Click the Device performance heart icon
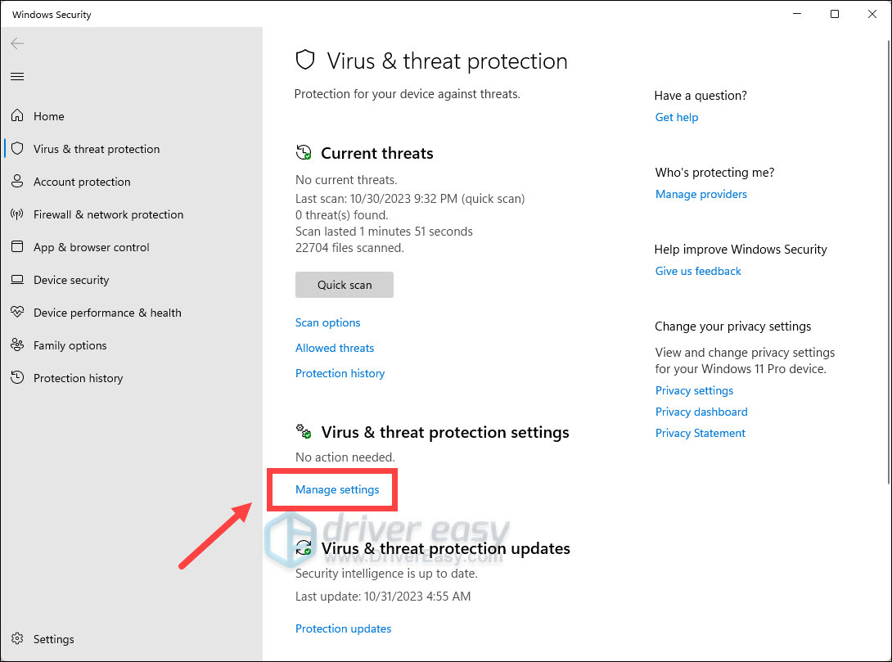This screenshot has height=662, width=892. (x=17, y=313)
